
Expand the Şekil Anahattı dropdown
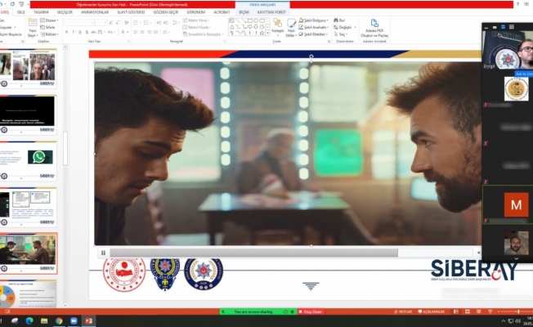(x=314, y=27)
